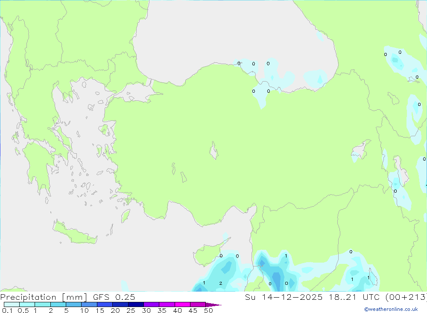This screenshot has width=427, height=313.
Task: Click the legend label '10'
Action: [x=85, y=310]
